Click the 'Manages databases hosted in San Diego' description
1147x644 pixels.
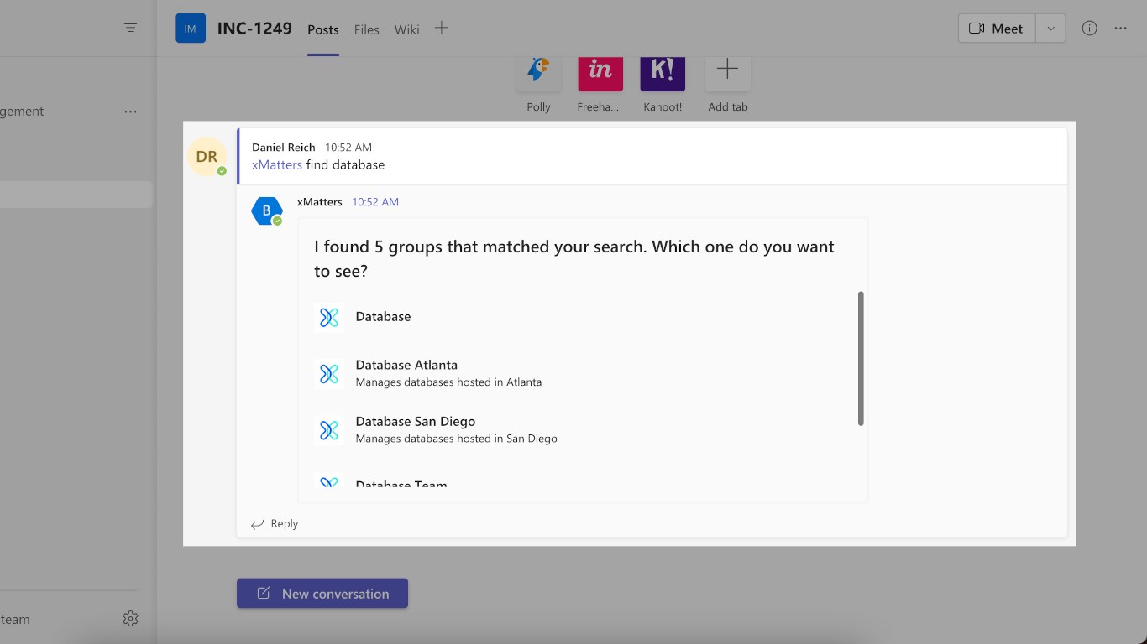click(456, 439)
